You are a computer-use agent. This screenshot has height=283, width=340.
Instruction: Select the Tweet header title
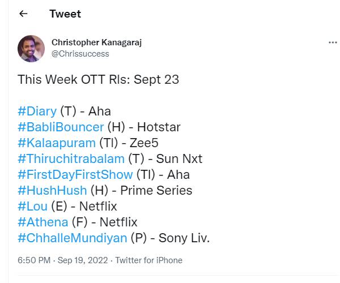[65, 14]
